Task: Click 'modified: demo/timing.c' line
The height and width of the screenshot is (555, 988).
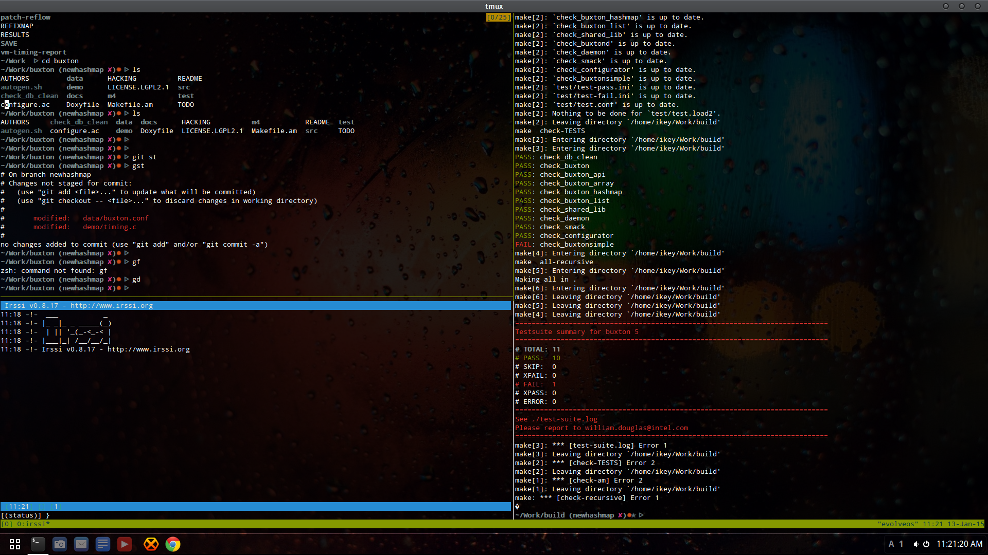Action: coord(85,227)
